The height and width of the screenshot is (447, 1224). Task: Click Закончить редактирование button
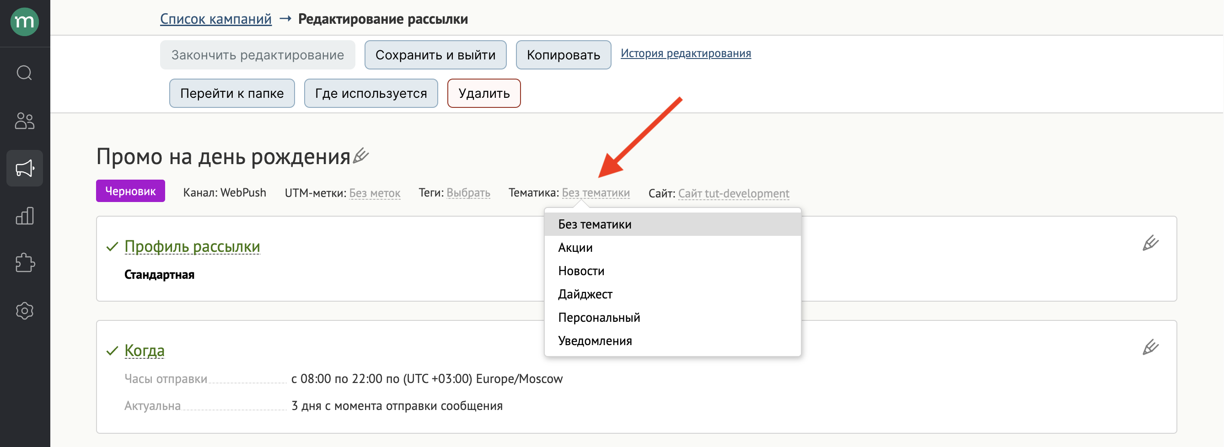tap(258, 55)
